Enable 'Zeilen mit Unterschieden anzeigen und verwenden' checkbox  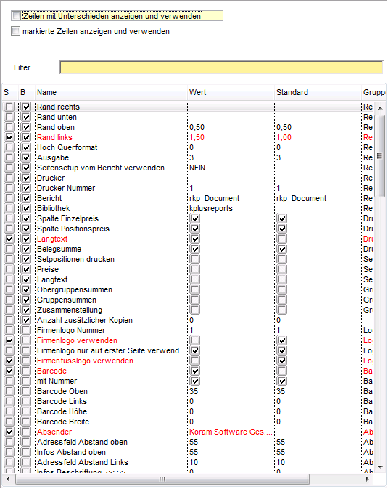tap(16, 15)
